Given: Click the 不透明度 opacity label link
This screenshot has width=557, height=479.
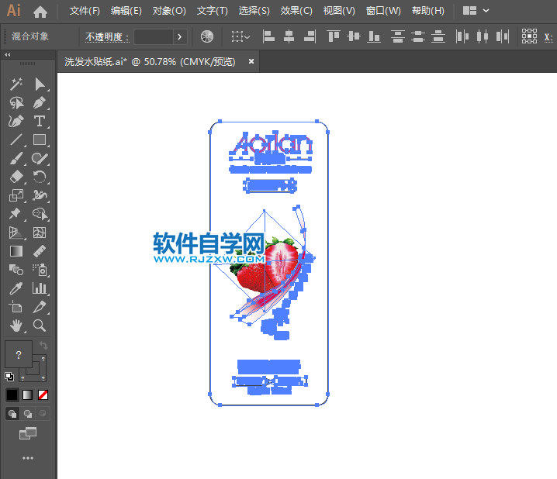Looking at the screenshot, I should pyautogui.click(x=107, y=36).
